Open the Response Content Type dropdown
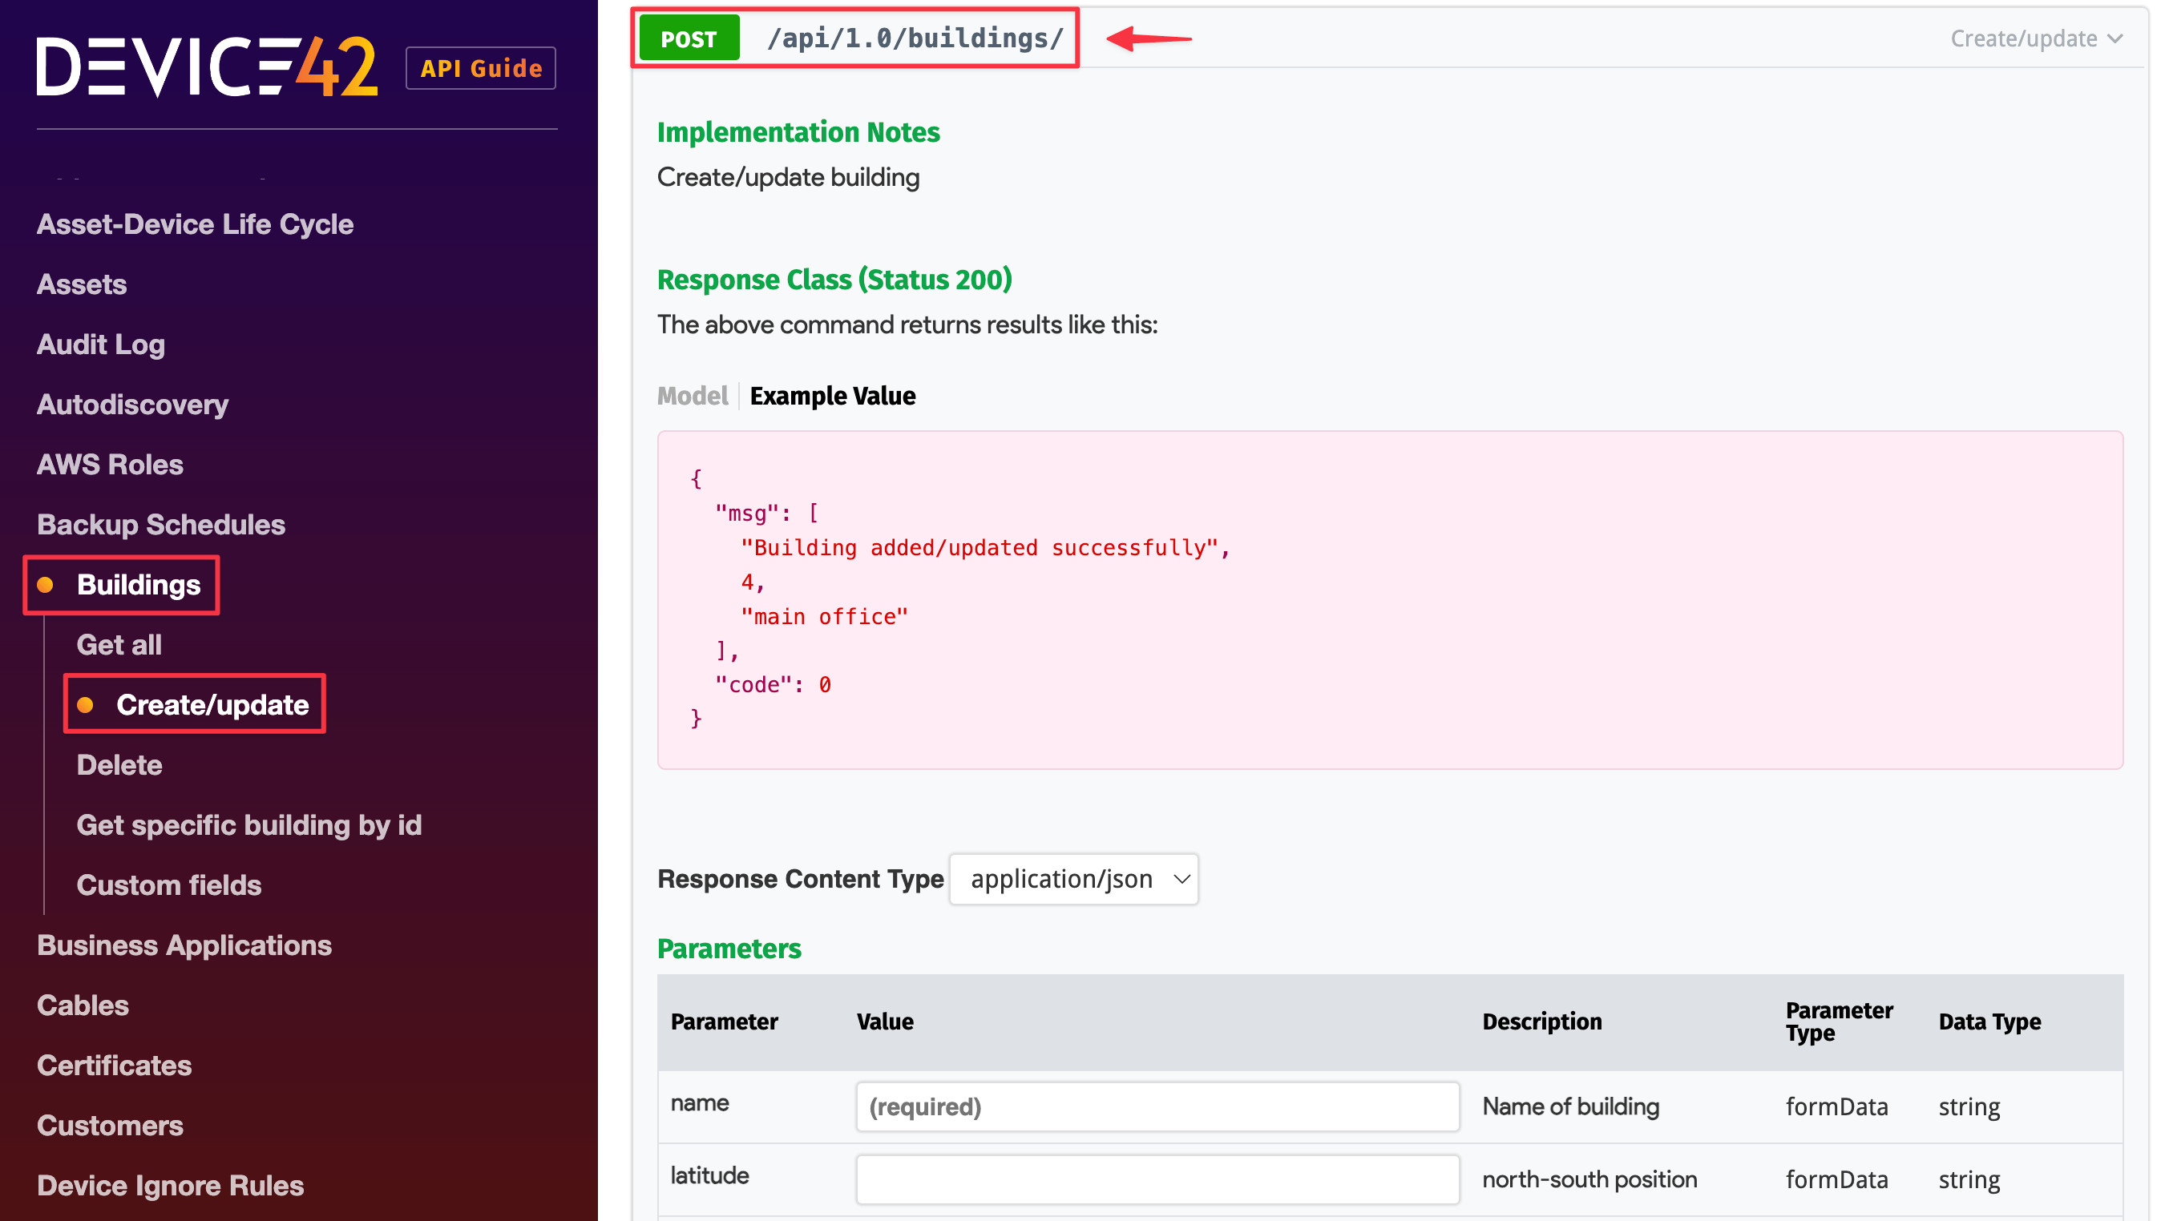 pyautogui.click(x=1074, y=879)
